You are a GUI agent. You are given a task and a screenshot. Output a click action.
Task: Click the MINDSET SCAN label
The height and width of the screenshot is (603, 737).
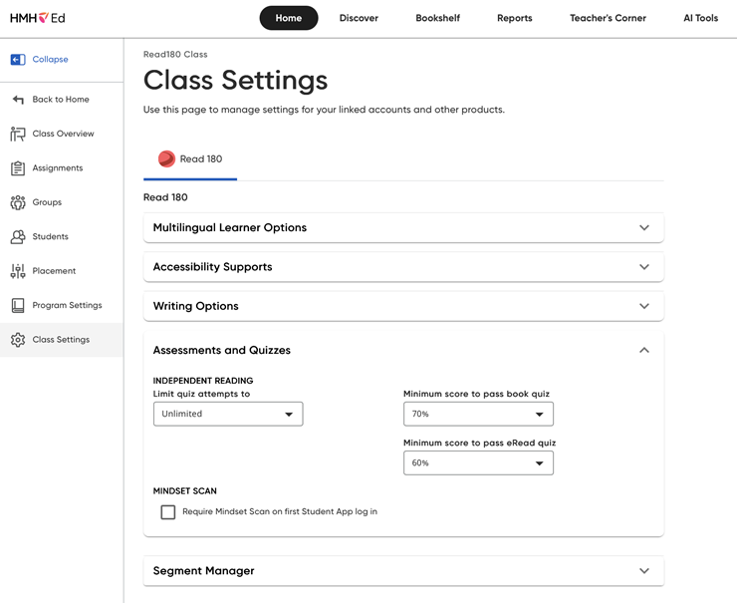tap(184, 491)
